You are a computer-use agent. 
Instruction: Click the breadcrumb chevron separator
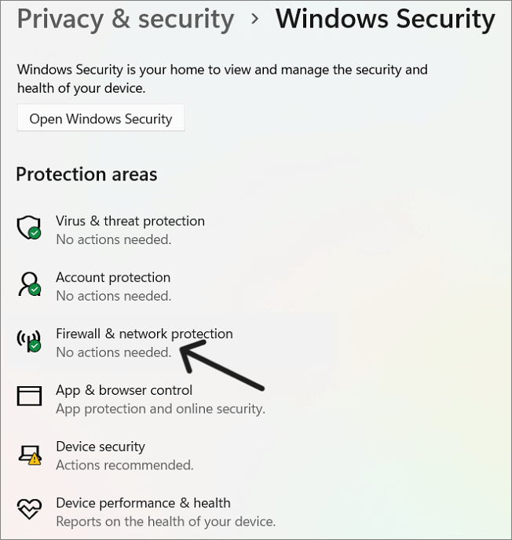(254, 19)
